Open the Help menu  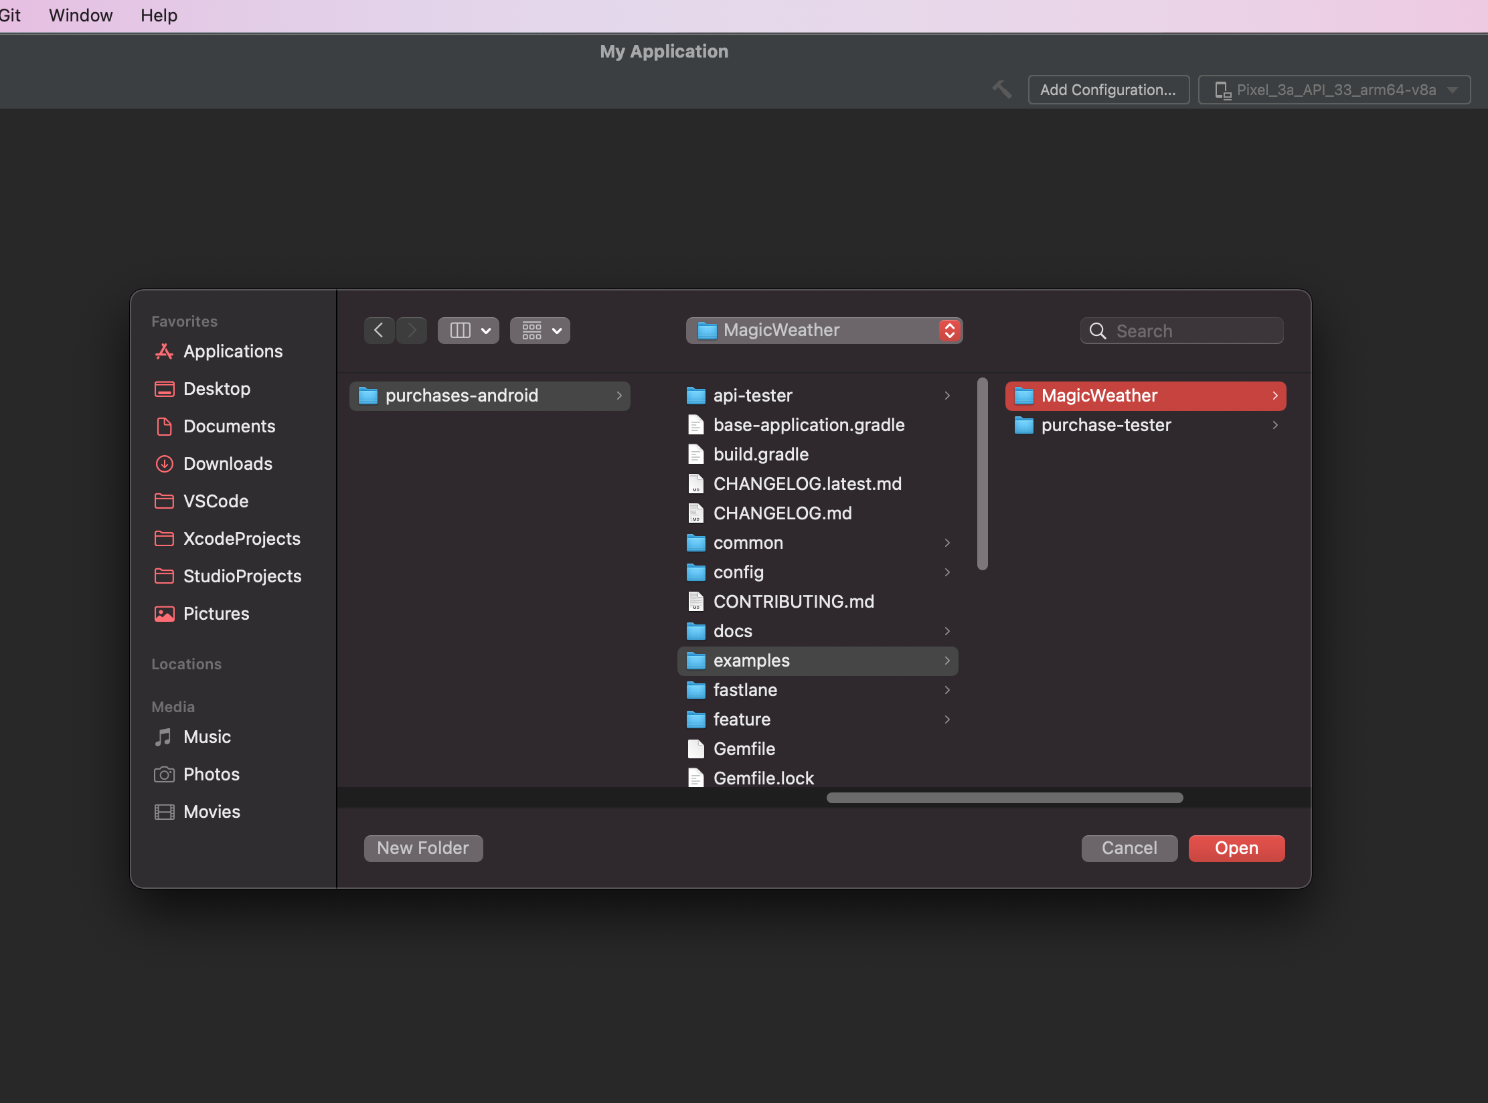click(x=159, y=15)
